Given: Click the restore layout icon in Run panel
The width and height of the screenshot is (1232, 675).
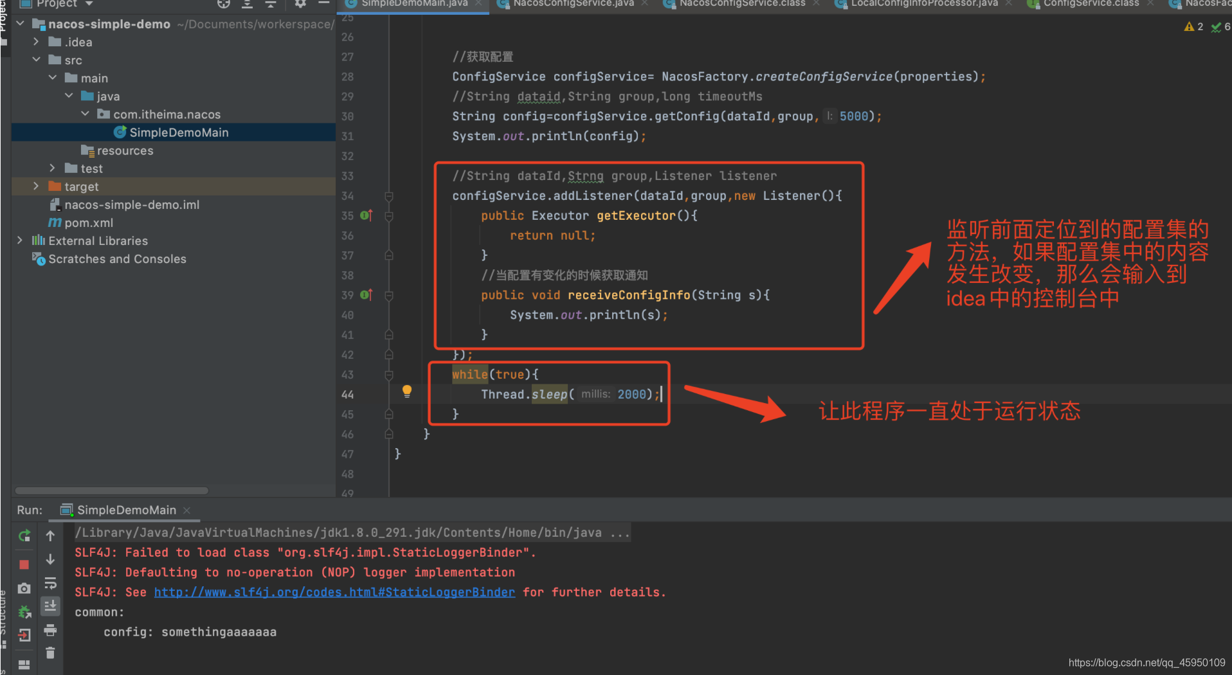Looking at the screenshot, I should point(24,664).
